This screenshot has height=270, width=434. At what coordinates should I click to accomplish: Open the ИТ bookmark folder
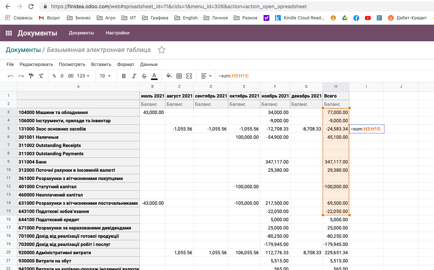129,18
